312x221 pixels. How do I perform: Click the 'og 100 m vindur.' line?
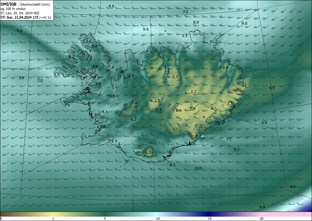13,9
